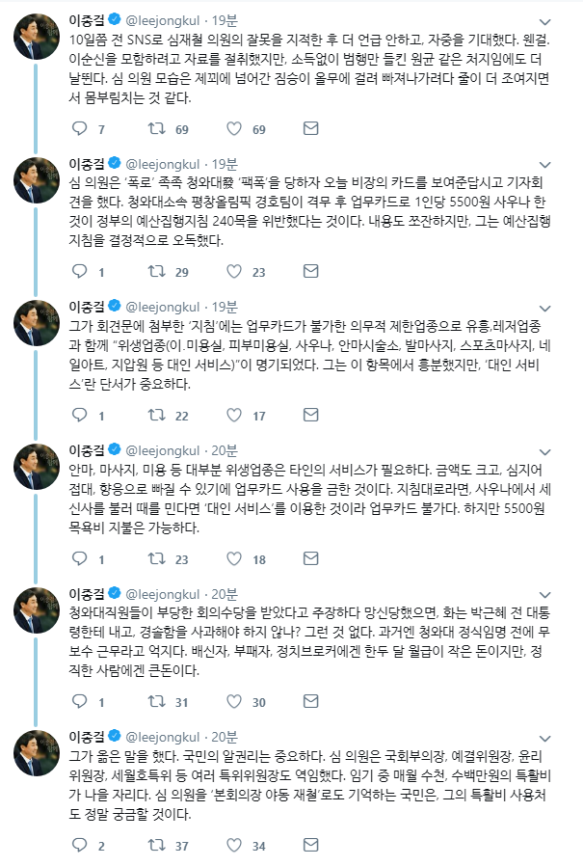Like the tweet showing 17 likes
583x866 pixels.
(x=232, y=416)
